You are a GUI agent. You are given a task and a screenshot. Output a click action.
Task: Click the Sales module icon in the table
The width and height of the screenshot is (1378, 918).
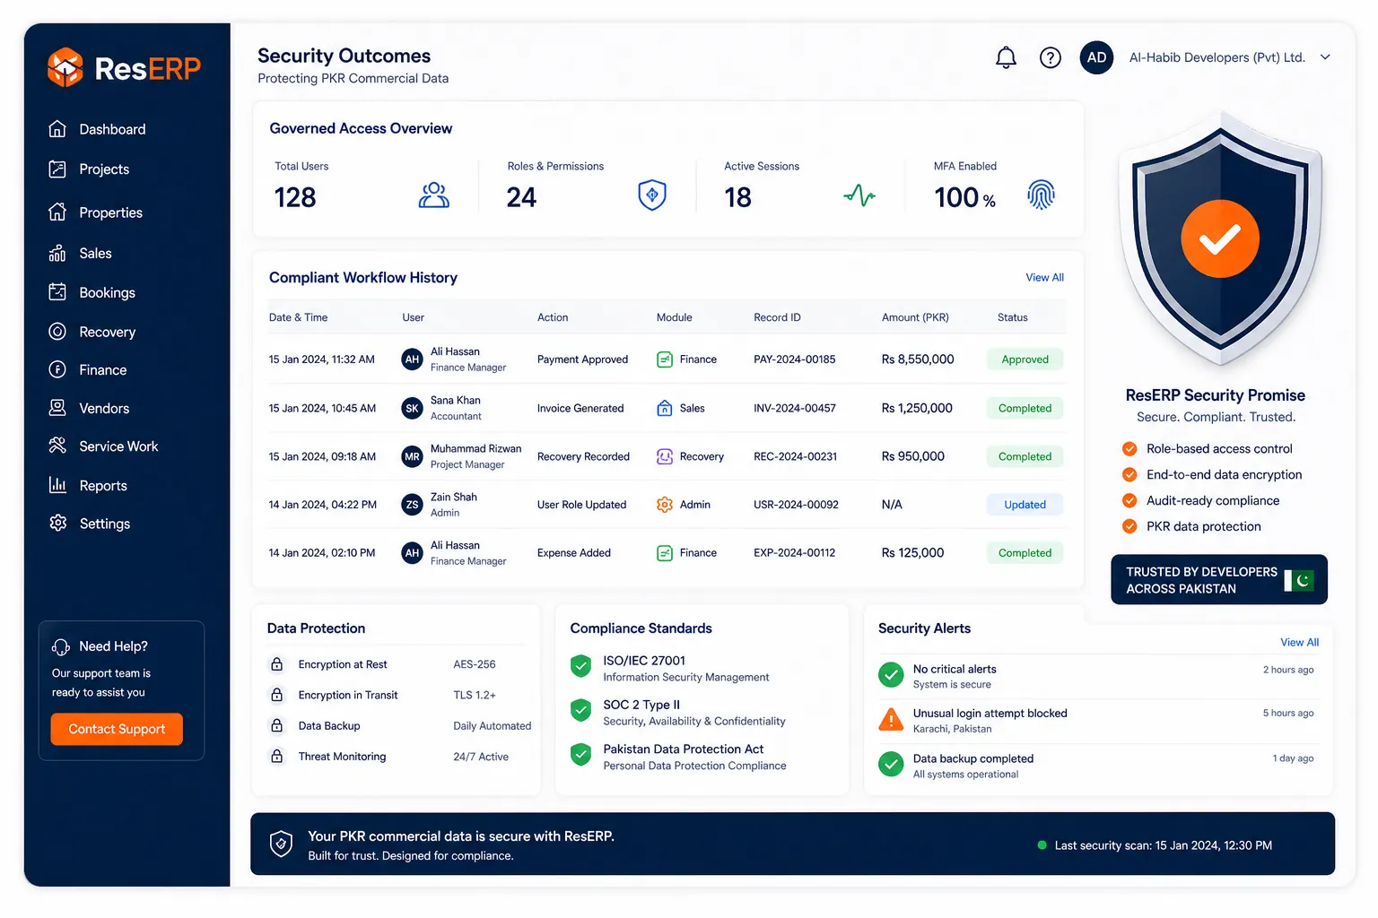pyautogui.click(x=665, y=408)
